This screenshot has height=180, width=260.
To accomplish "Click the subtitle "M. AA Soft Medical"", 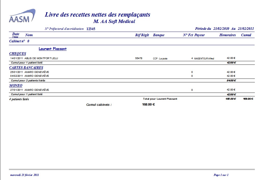I will [114, 21].
